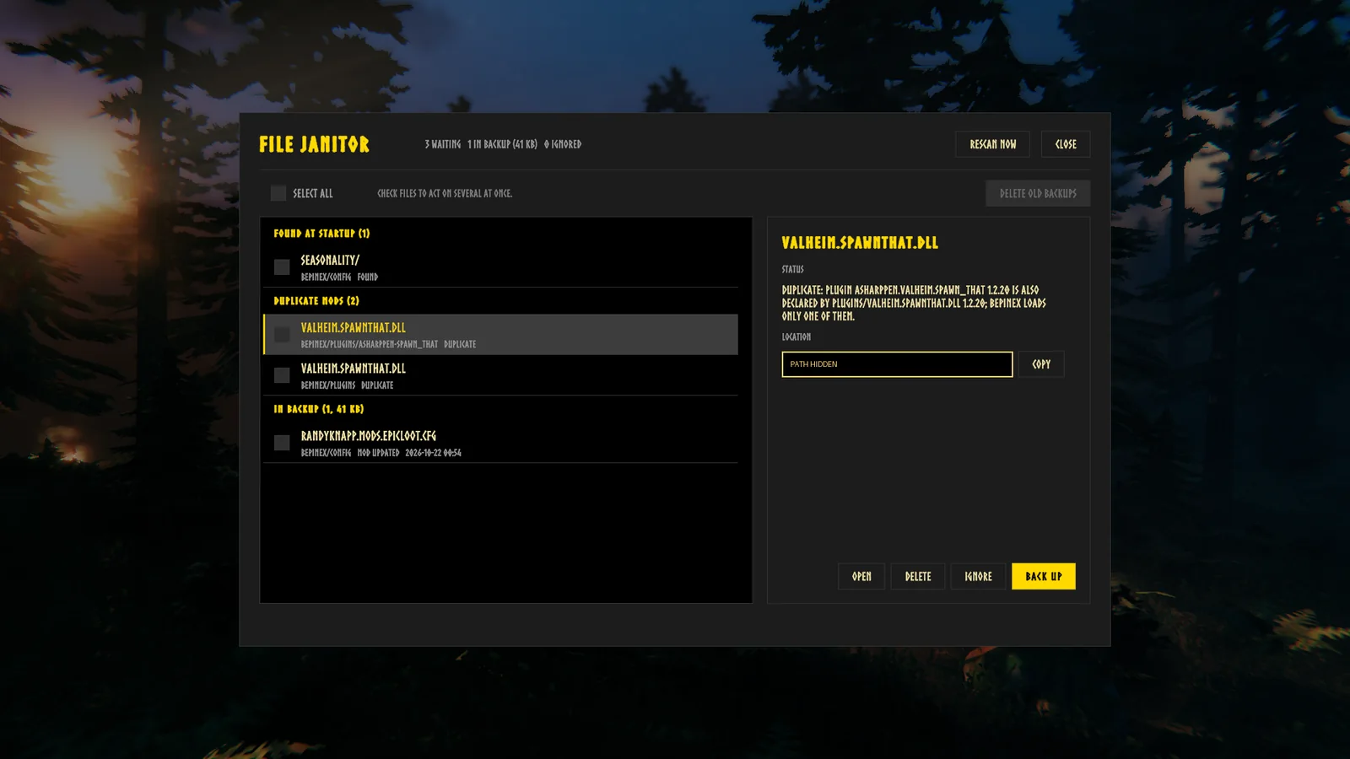This screenshot has height=759, width=1350.
Task: Select the Seasonality/ row
Action: pos(500,267)
